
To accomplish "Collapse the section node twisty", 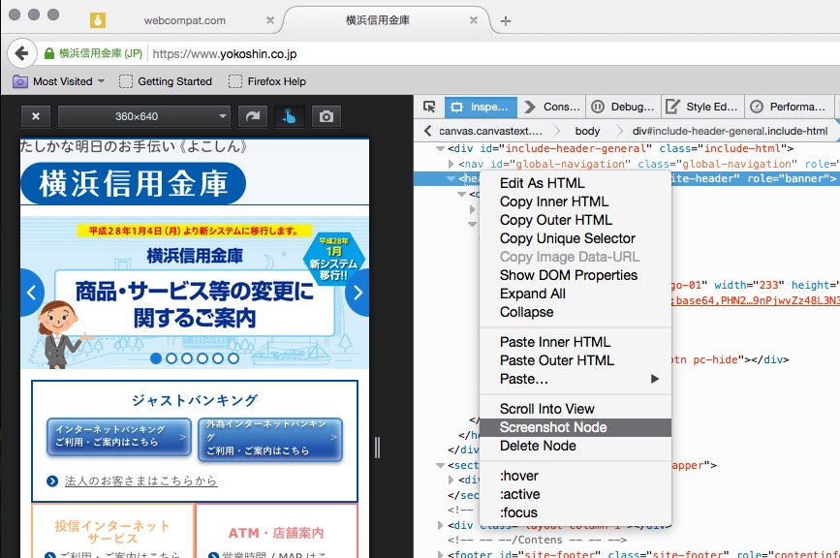I will pos(441,465).
